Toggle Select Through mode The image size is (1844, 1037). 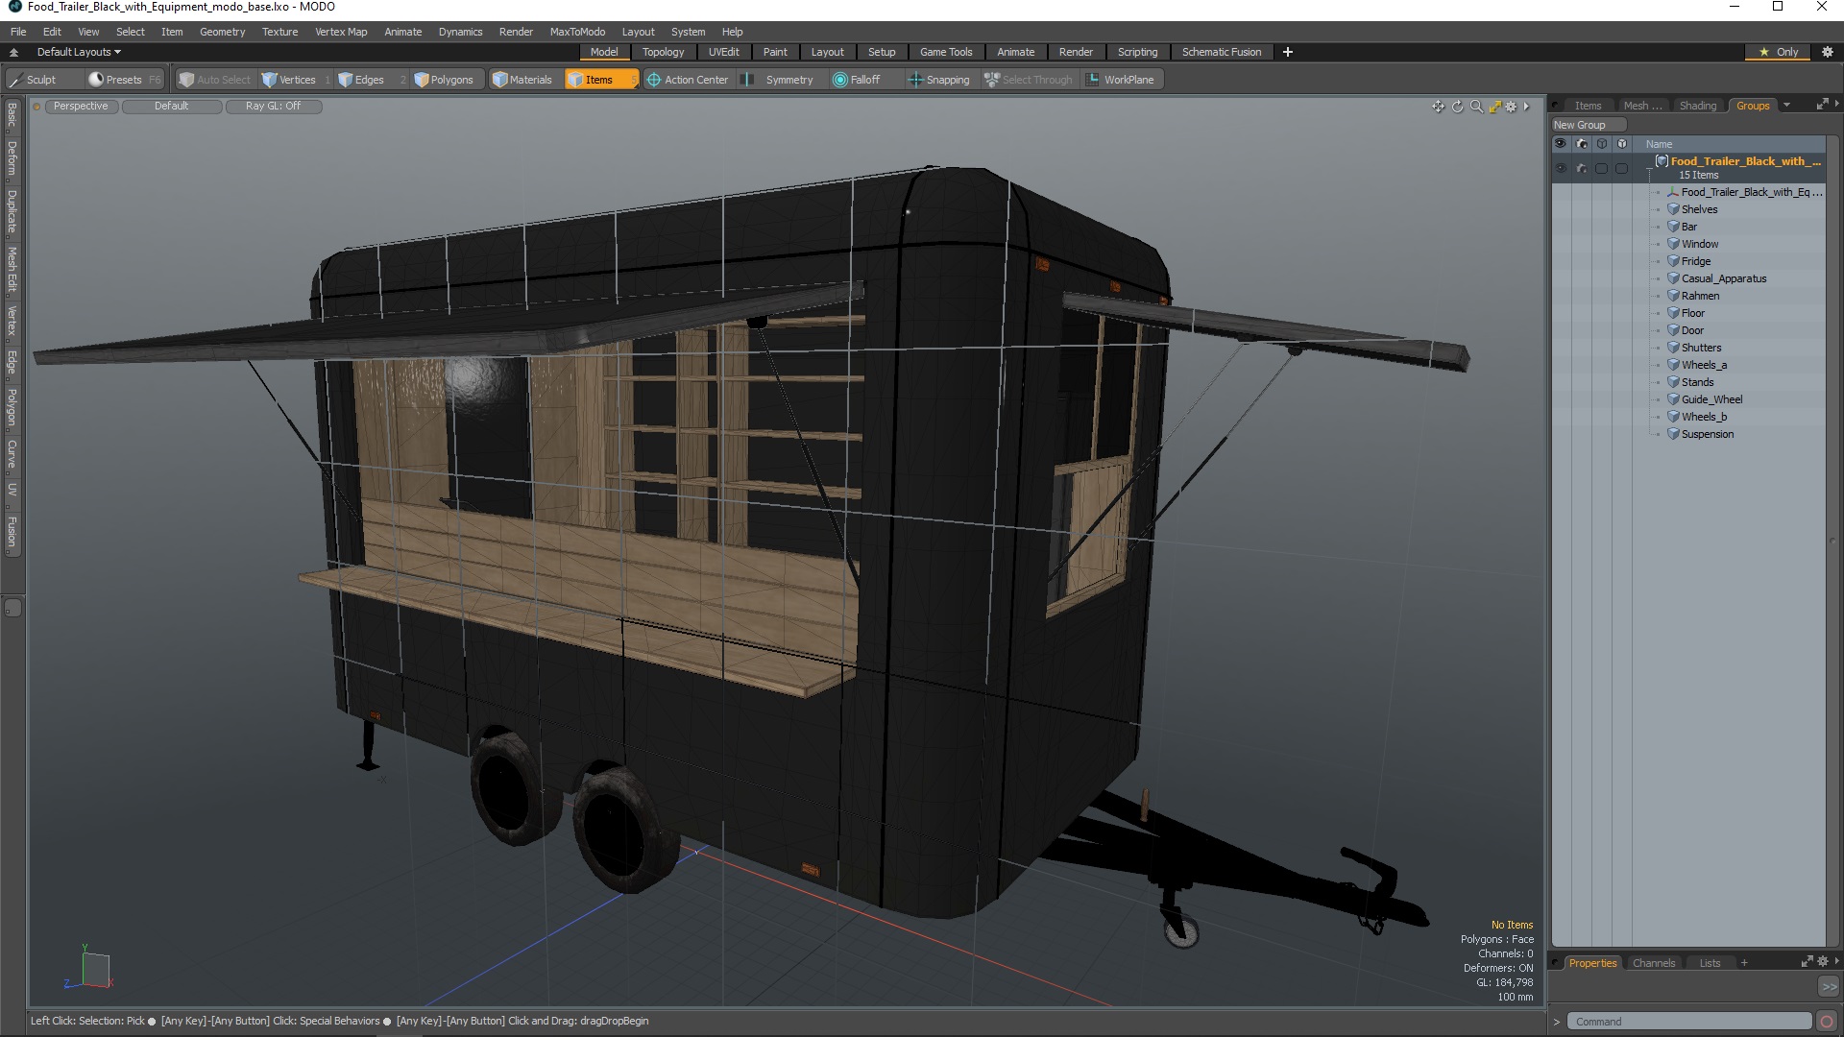click(x=1029, y=80)
